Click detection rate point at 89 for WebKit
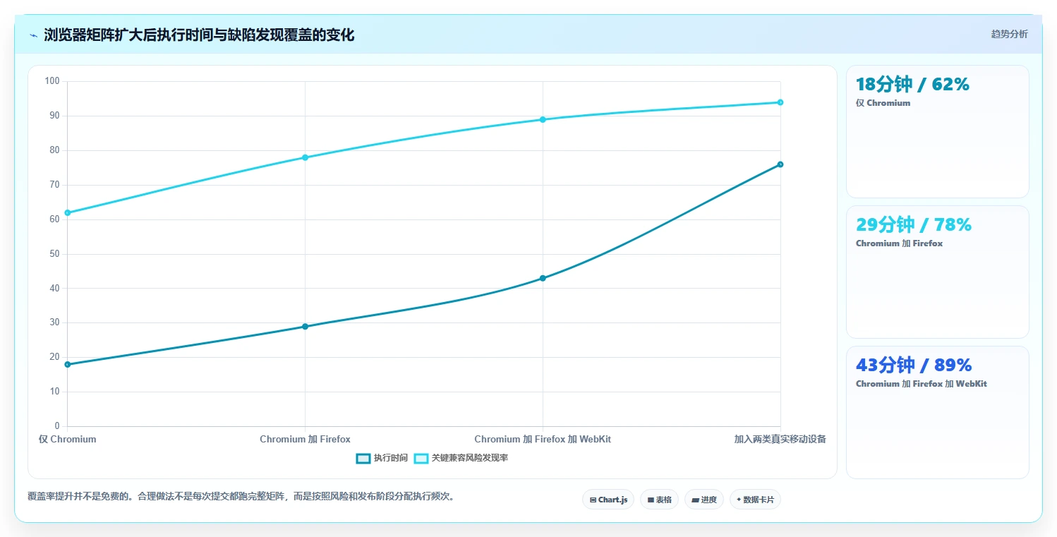The image size is (1057, 537). (x=543, y=119)
